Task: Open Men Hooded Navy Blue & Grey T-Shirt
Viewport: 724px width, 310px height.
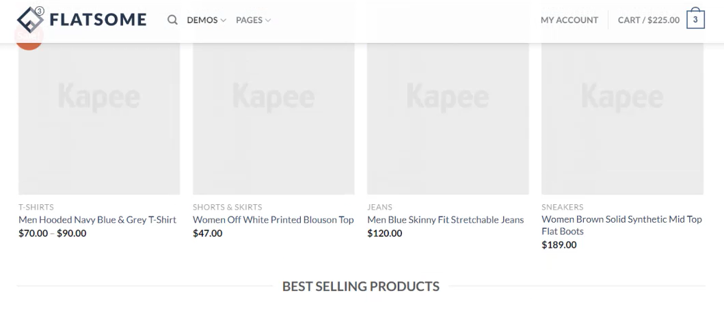Action: 97,220
